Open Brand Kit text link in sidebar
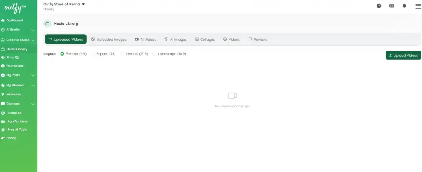Screen dimensions: 422x172 [15, 113]
